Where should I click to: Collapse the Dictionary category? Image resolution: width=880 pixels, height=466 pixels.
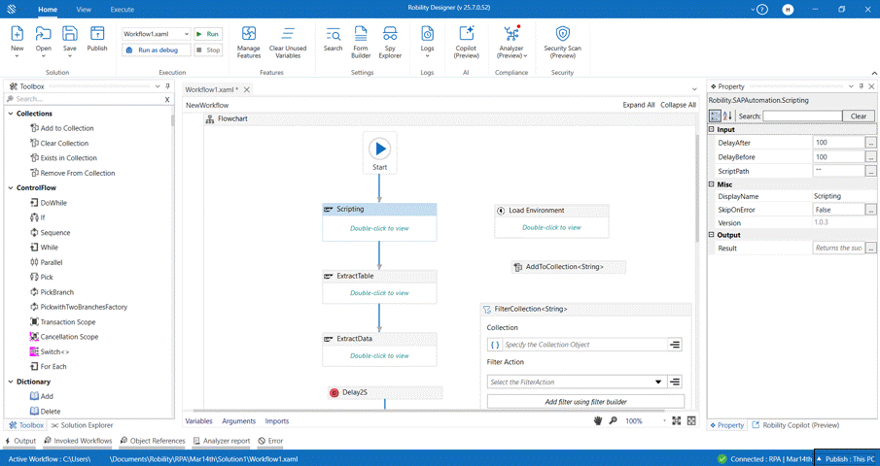(x=11, y=382)
